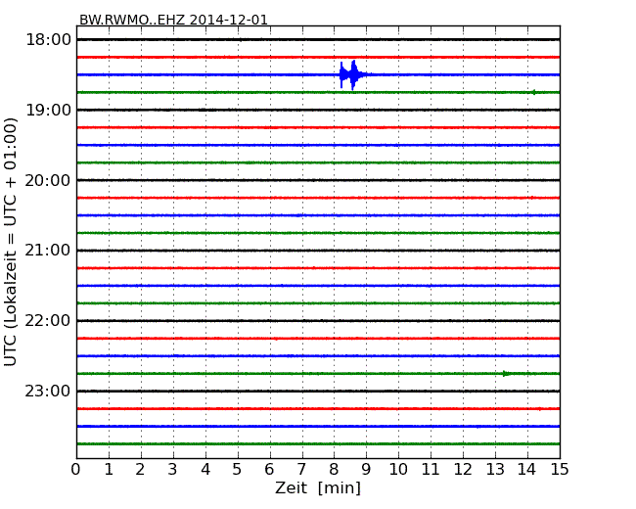Screen dimensions: 636x509
Task: Click x-axis tick label "2"
Action: (x=140, y=470)
